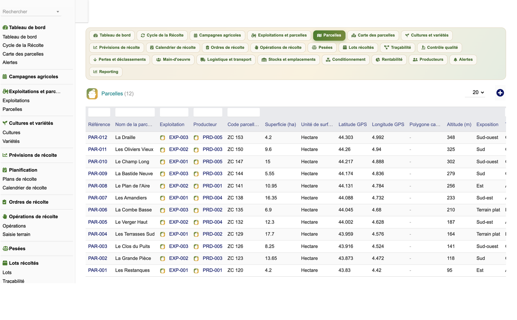This screenshot has width=517, height=320.
Task: Click the Tableau de bord sidebar section icon
Action: (x=5, y=28)
